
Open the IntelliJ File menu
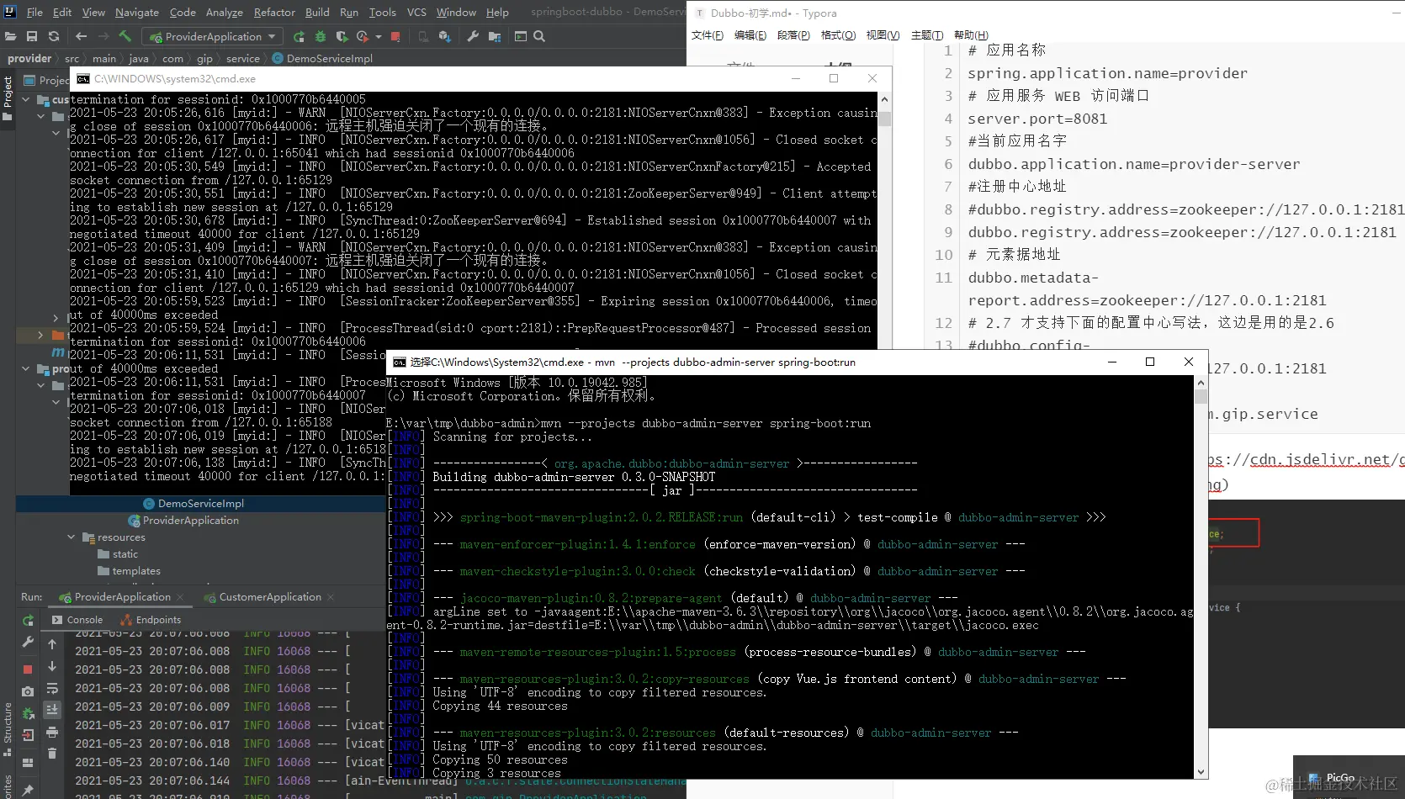(34, 13)
